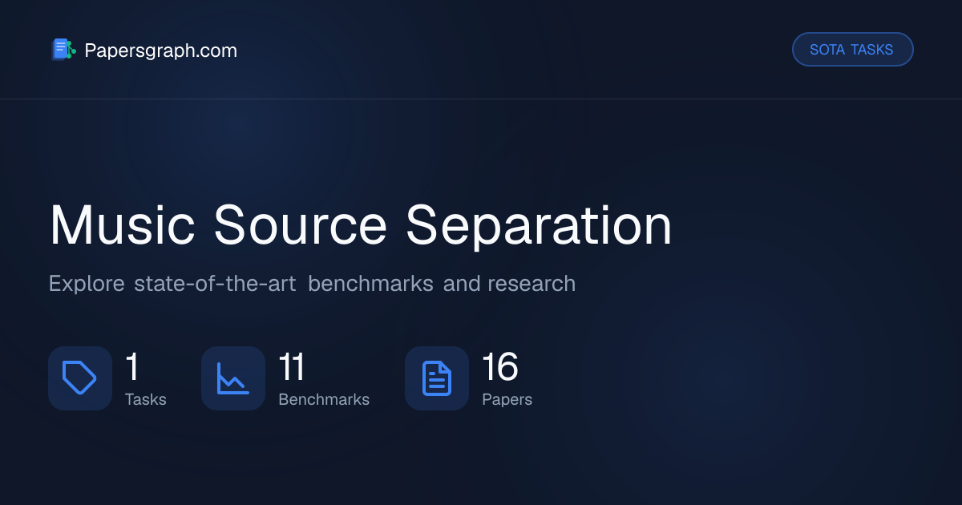Screen dimensions: 962x505
Task: Click the Tasks tag icon
Action: (80, 378)
